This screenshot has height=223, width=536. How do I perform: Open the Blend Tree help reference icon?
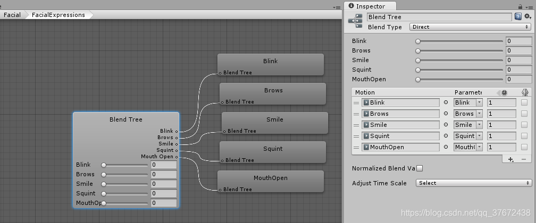coord(518,17)
